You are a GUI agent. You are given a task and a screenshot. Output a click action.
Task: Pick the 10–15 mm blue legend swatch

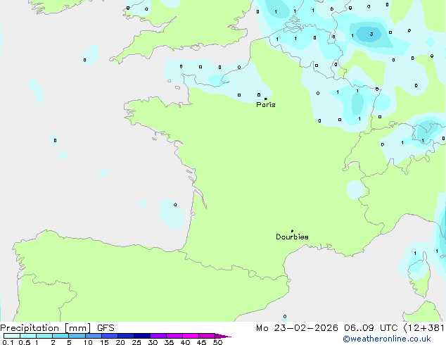point(94,336)
